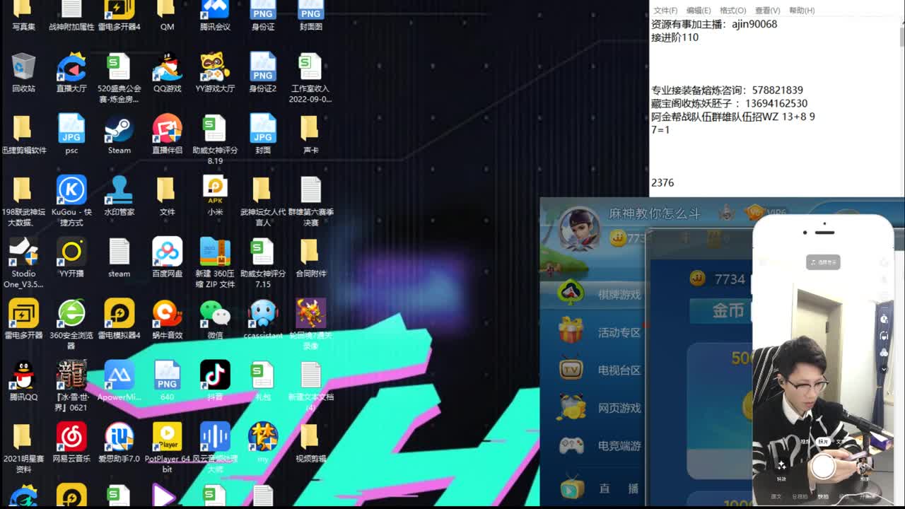This screenshot has height=509, width=905.
Task: Click the text line 接进阶110 in Notepad
Action: (675, 37)
